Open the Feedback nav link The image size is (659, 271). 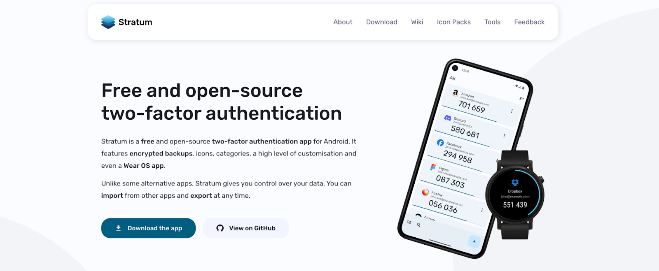(529, 22)
